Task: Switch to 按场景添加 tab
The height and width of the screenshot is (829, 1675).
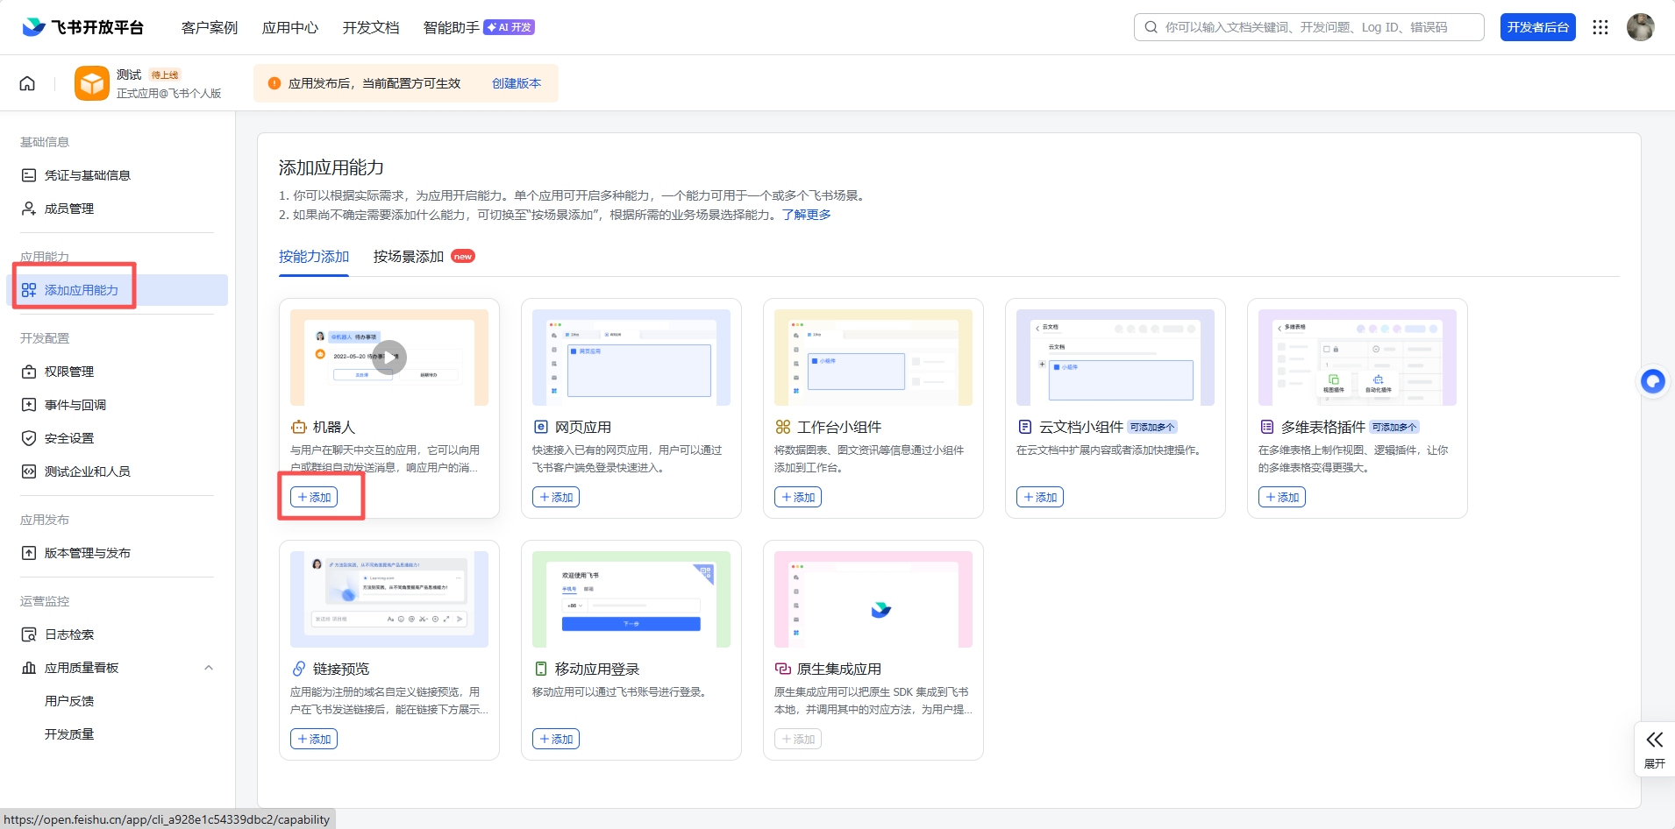Action: tap(409, 257)
